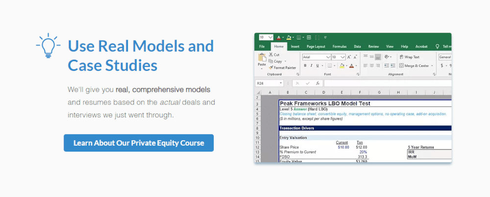Switch to the Insert ribbon tab
The height and width of the screenshot is (197, 490).
pos(295,46)
